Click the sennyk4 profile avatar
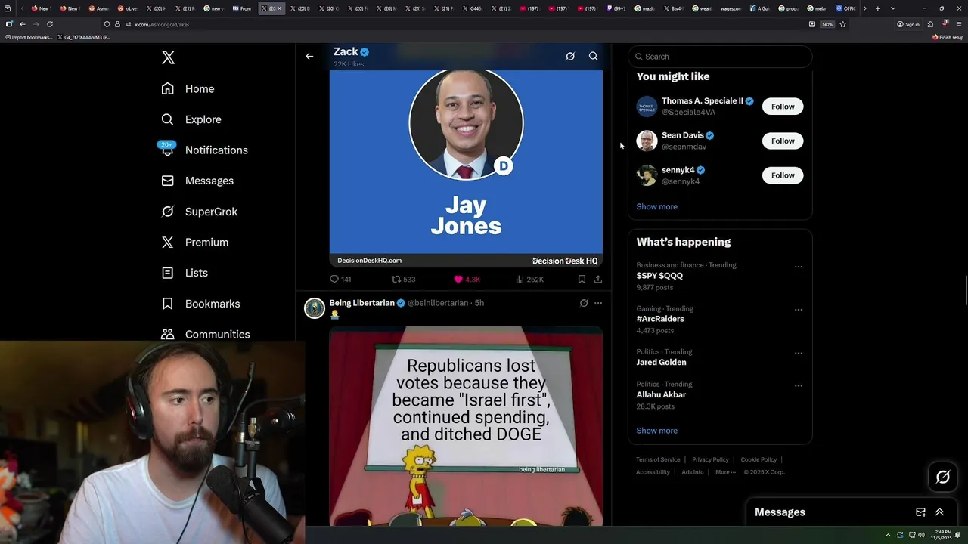The width and height of the screenshot is (968, 544). (647, 175)
